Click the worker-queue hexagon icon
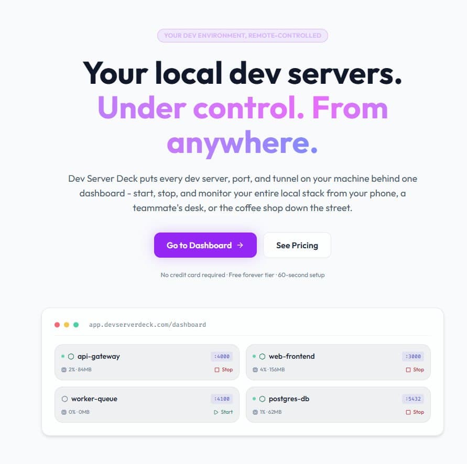467x464 pixels. 64,399
